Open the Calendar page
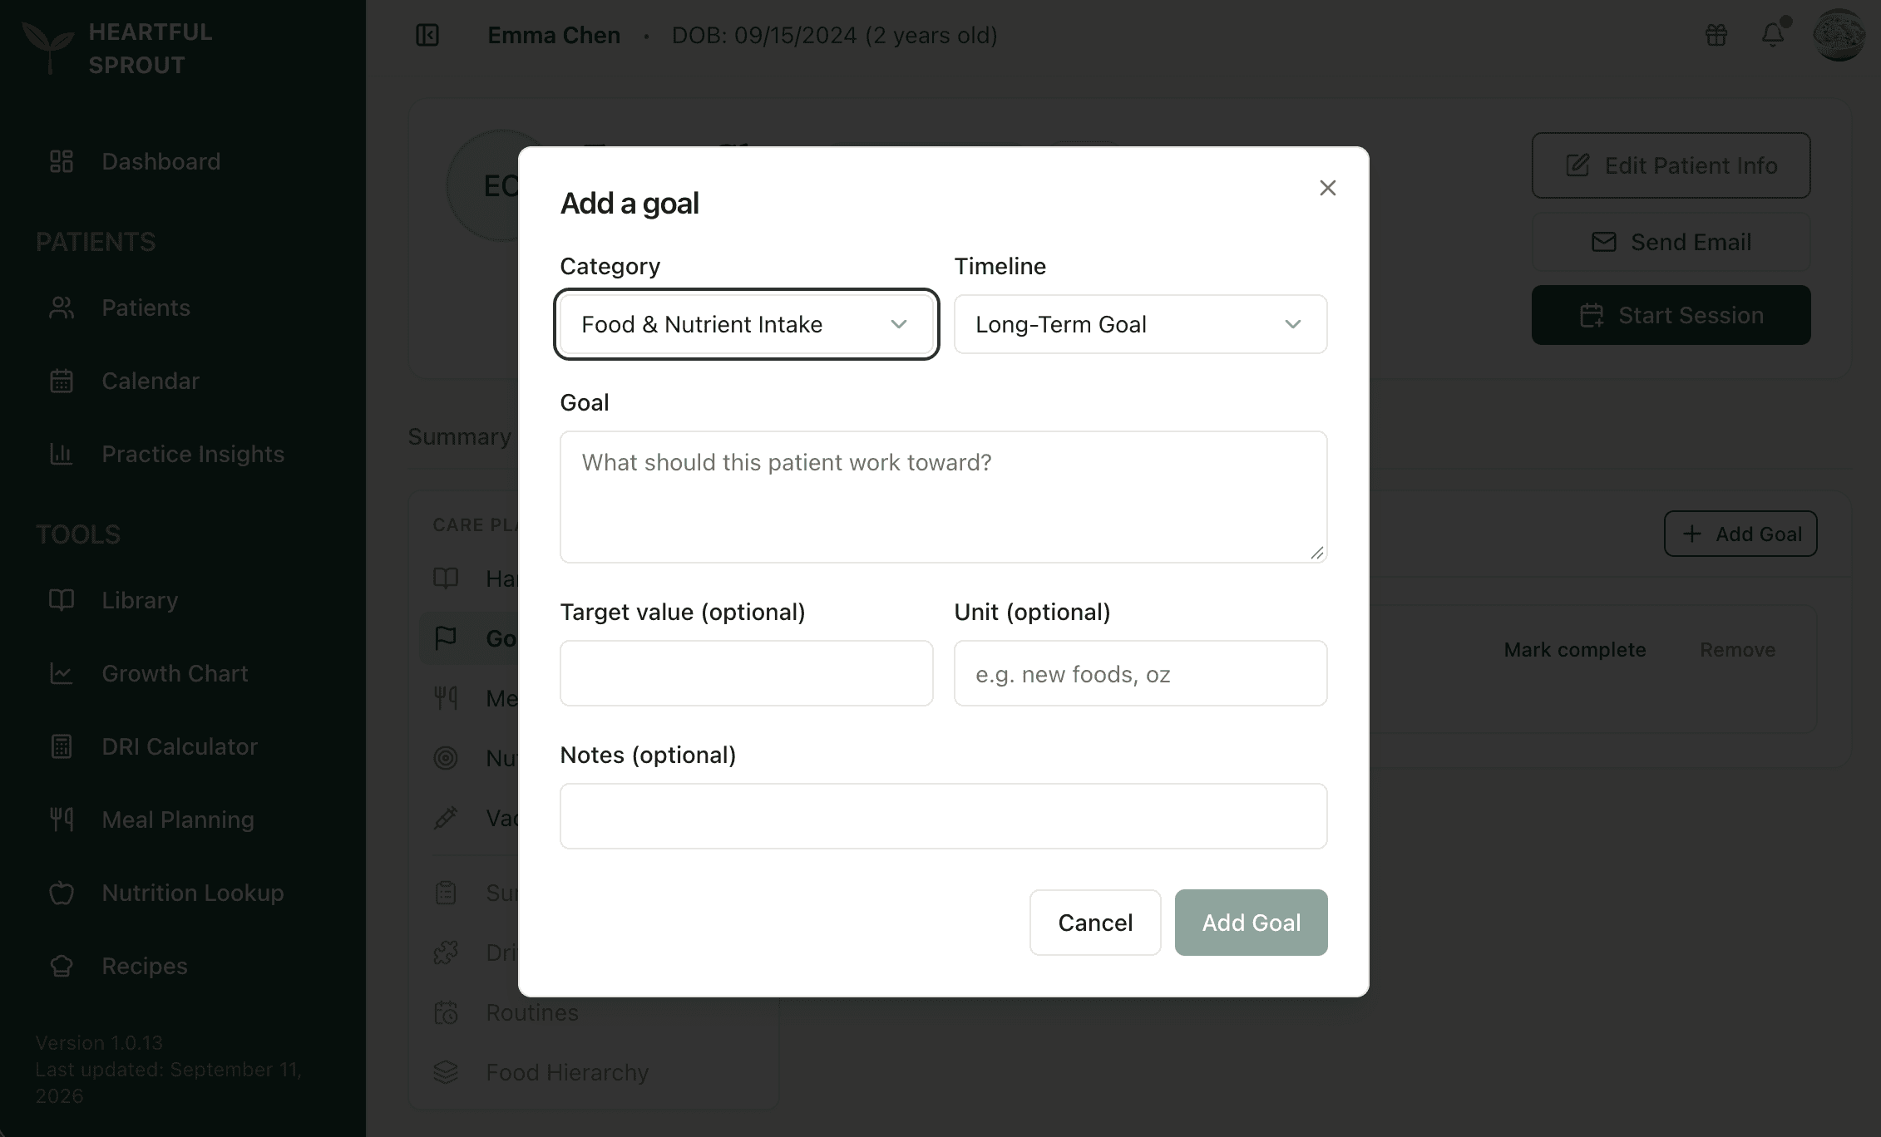The height and width of the screenshot is (1137, 1881). (151, 381)
